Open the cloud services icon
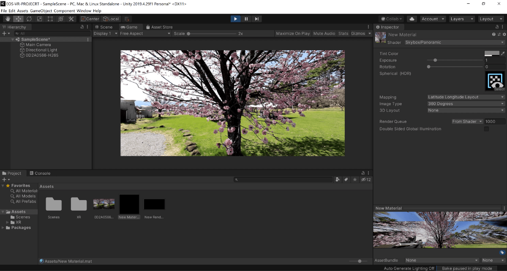Viewport: 507px width, 271px height. click(x=412, y=19)
